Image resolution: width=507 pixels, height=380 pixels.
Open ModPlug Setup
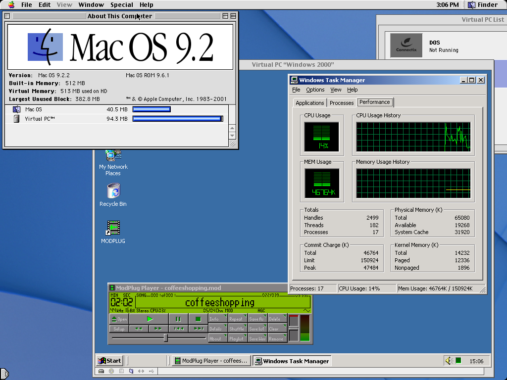point(119,329)
